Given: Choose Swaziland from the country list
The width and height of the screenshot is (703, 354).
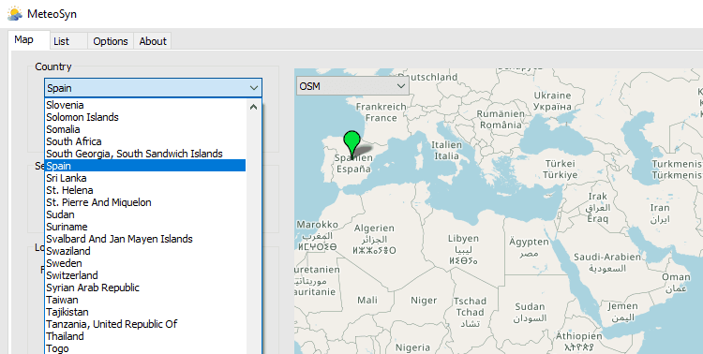Looking at the screenshot, I should click(x=145, y=250).
